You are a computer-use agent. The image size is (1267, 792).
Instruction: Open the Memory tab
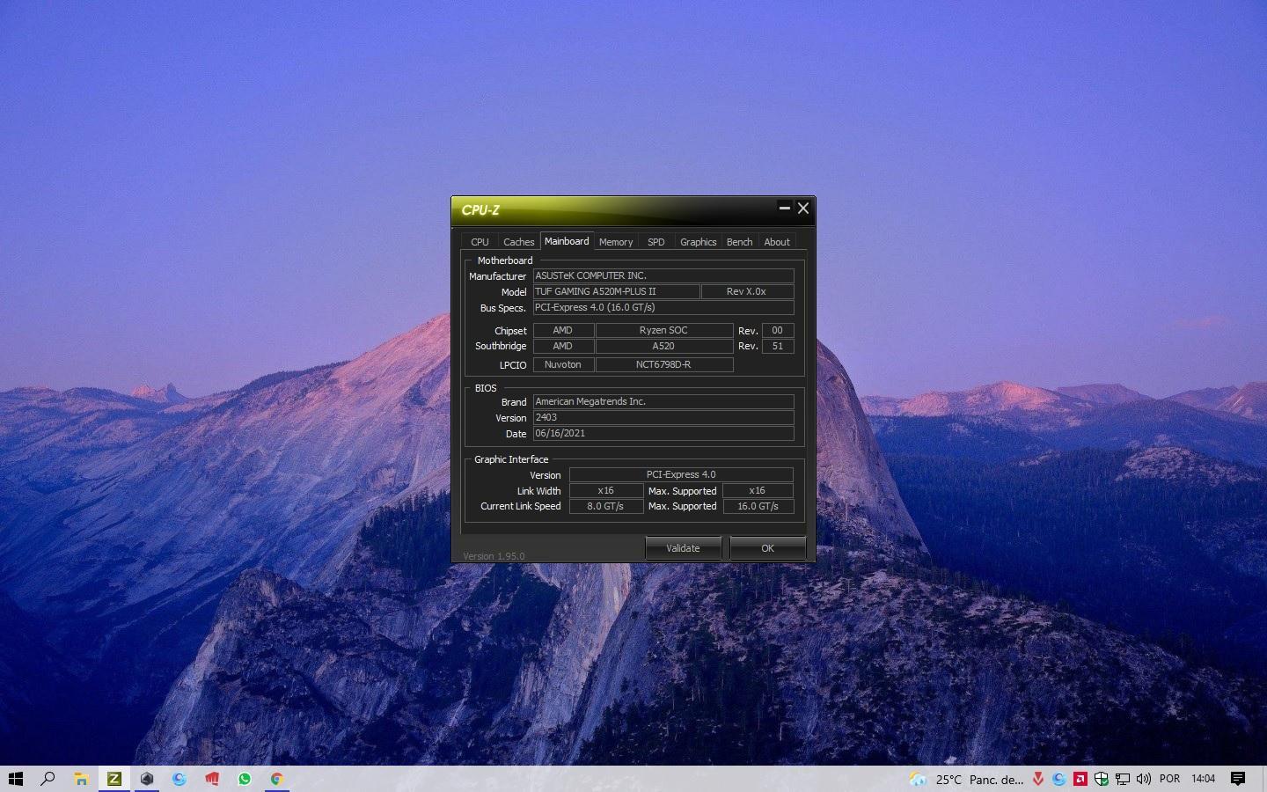tap(616, 242)
